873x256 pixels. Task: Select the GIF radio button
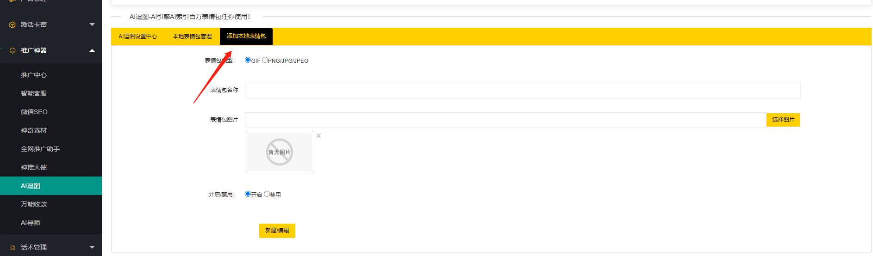click(x=248, y=60)
